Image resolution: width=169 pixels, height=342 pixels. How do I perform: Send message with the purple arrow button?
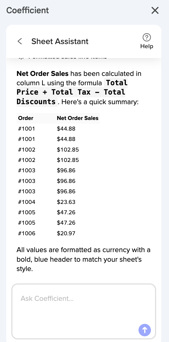click(x=145, y=330)
